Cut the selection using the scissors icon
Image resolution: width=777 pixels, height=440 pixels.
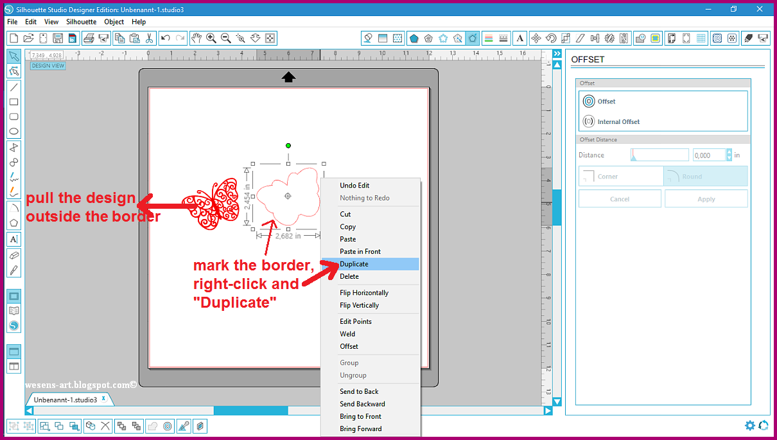tap(149, 38)
